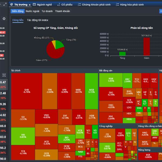
Task: Select the ACB -5.43% tile
Action: (x=46, y=143)
